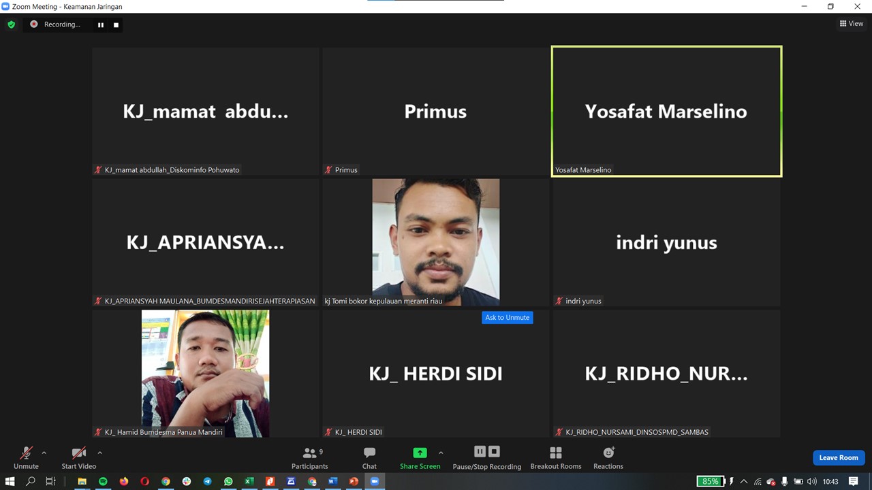Click the Zoom icon on taskbar
The image size is (872, 490).
374,481
